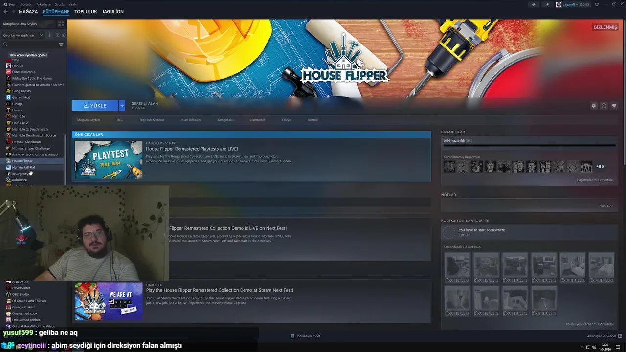Open House Flipper settings gear
This screenshot has width=626, height=352.
pos(594,106)
